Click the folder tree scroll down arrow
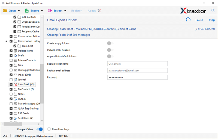Image resolution: width=218 pixels, height=139 pixels. (x=42, y=121)
